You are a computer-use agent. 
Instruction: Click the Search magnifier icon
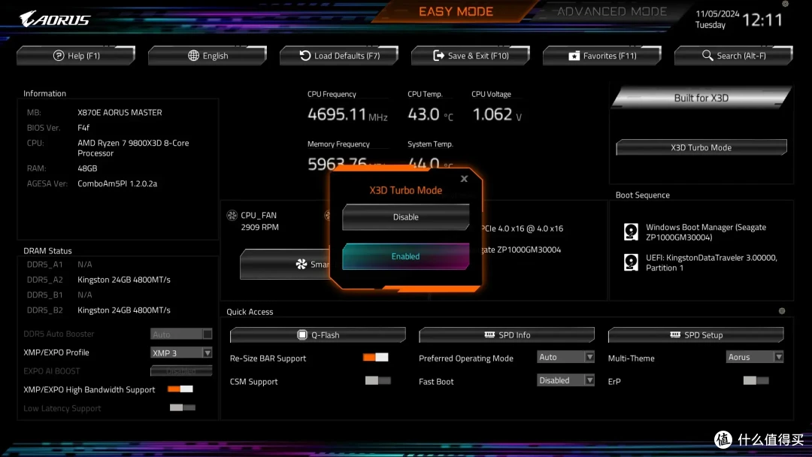click(x=707, y=55)
